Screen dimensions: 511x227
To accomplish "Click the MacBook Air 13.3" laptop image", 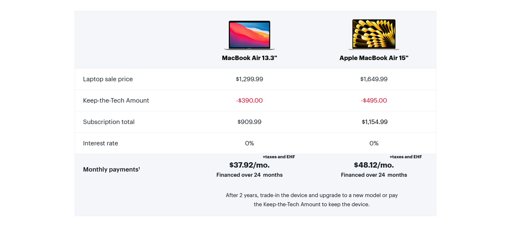I will [x=249, y=35].
